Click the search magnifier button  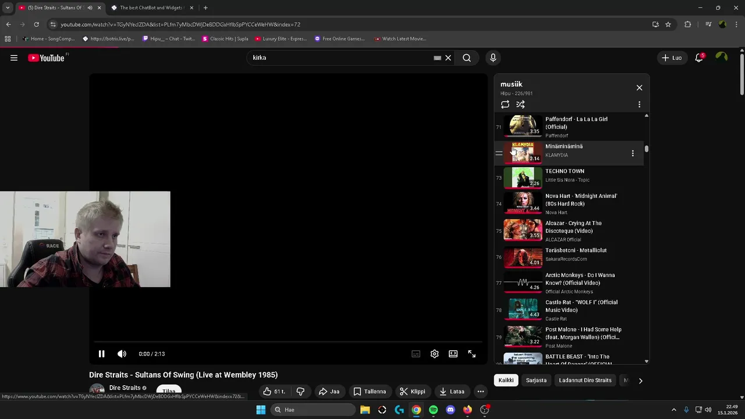click(467, 58)
